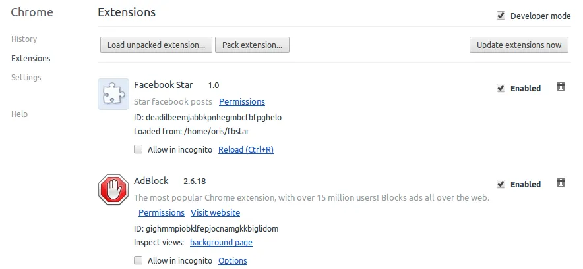Delete AdBlock using its trash icon

pyautogui.click(x=561, y=183)
